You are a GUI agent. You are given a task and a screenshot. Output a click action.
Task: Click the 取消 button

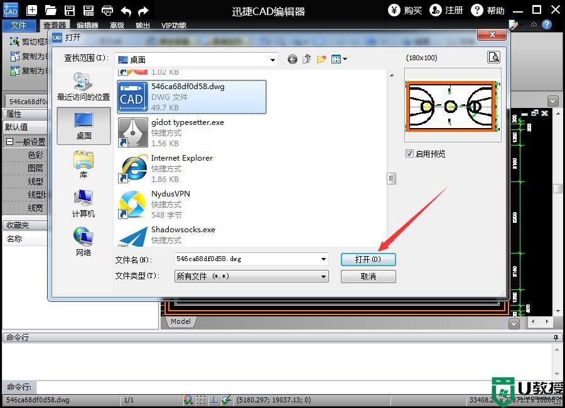369,276
